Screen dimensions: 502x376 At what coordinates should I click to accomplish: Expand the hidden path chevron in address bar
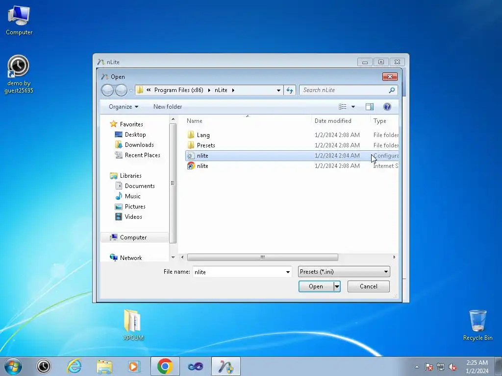coord(149,90)
